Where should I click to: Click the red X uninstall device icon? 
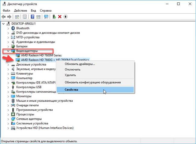pos(60,17)
